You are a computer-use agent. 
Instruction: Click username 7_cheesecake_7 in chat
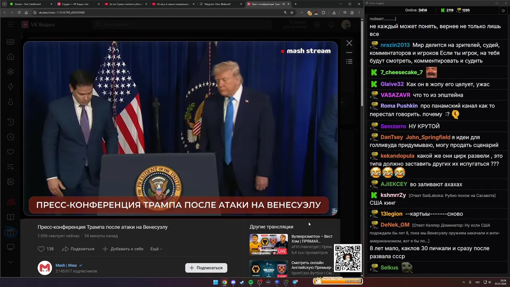[x=402, y=72]
